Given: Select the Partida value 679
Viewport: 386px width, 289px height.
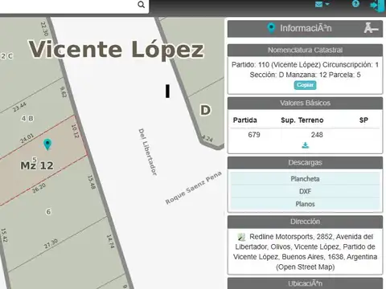Looking at the screenshot, I should point(254,135).
